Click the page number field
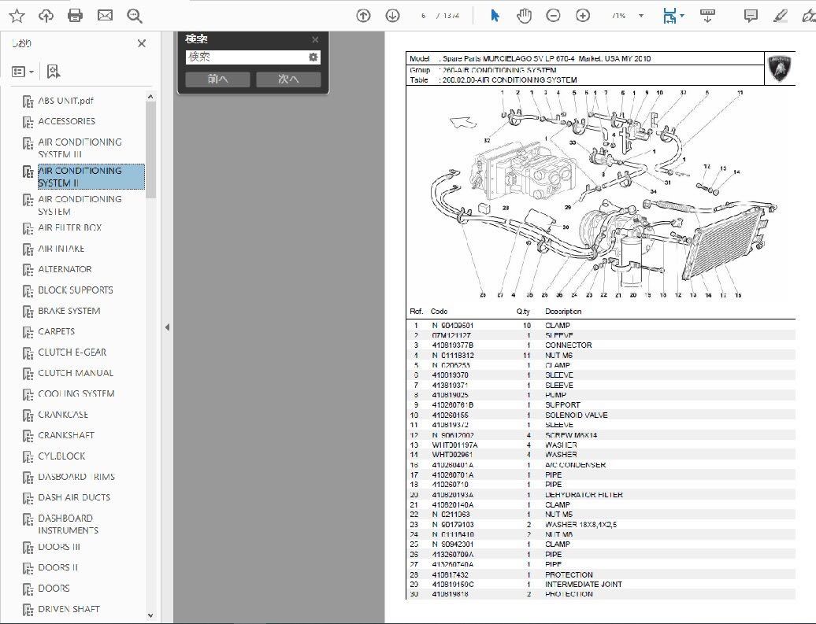 424,16
